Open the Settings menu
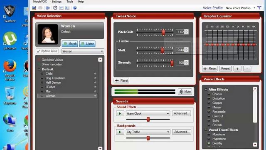This screenshot has height=150, width=266. (x=57, y=2)
